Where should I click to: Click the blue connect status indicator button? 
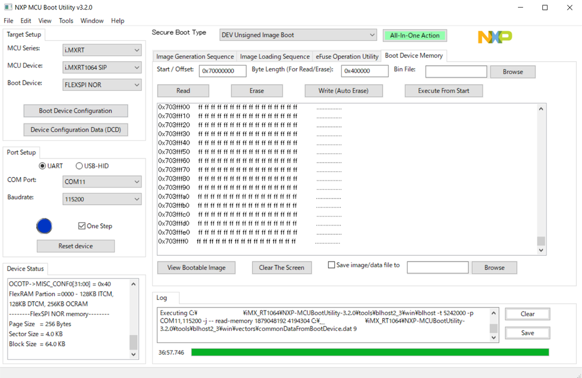click(x=44, y=226)
